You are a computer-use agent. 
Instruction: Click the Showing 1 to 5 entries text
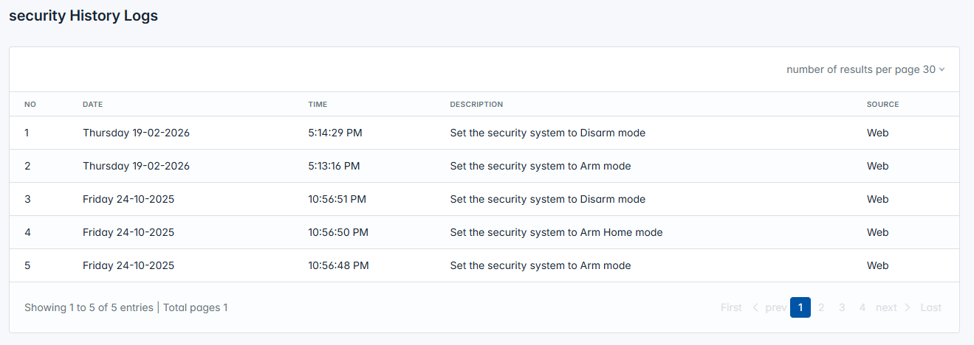point(89,307)
